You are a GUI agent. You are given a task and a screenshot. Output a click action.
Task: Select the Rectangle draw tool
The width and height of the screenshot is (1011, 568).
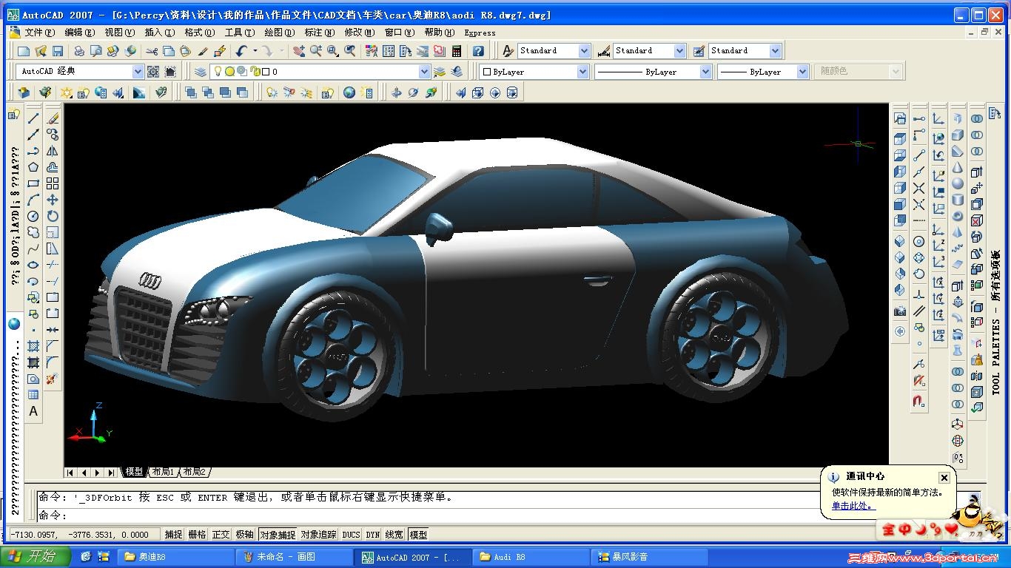point(33,183)
